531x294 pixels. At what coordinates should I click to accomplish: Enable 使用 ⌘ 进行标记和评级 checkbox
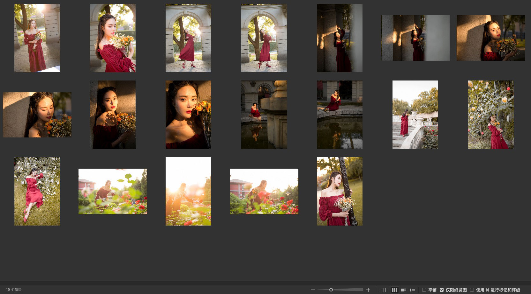coord(472,290)
